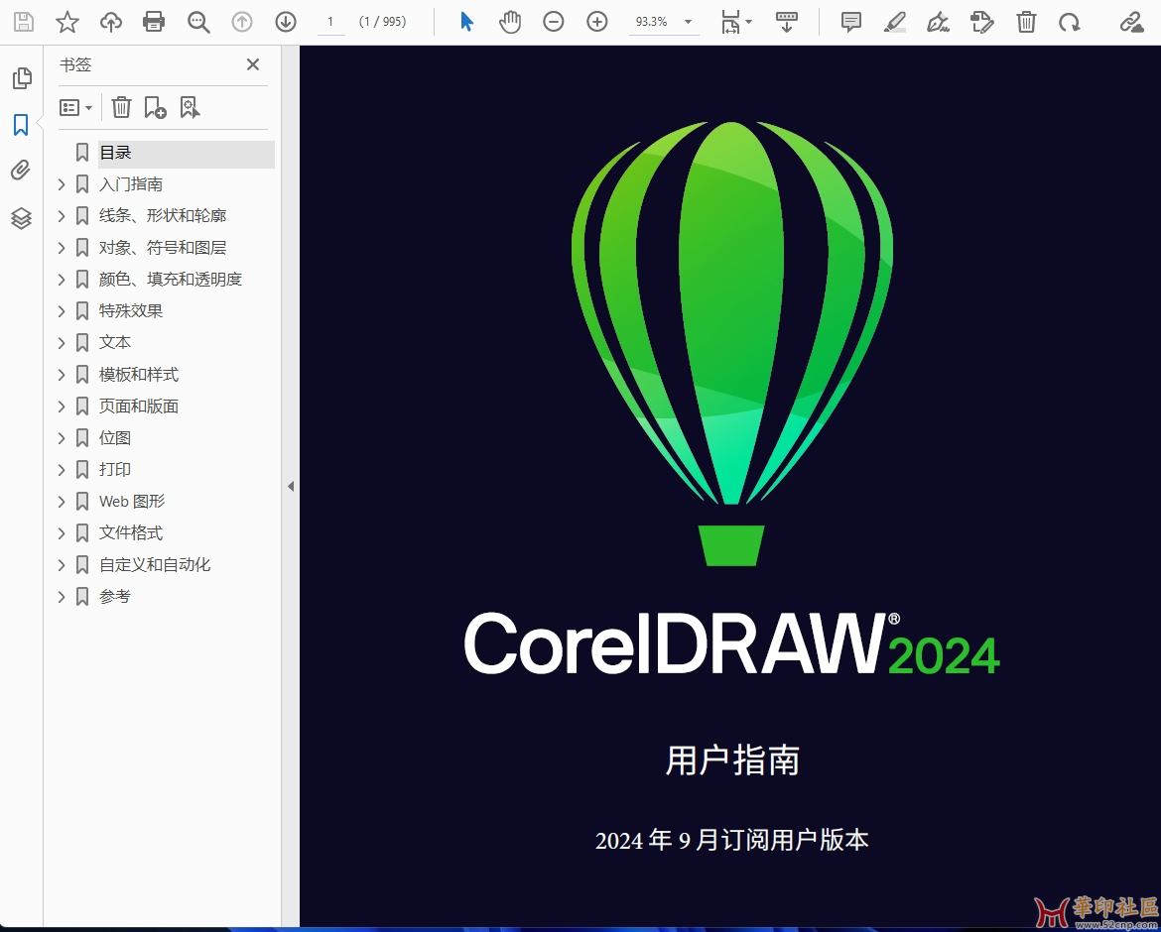
Task: Open the Web 图形 bookmark
Action: pyautogui.click(x=132, y=502)
